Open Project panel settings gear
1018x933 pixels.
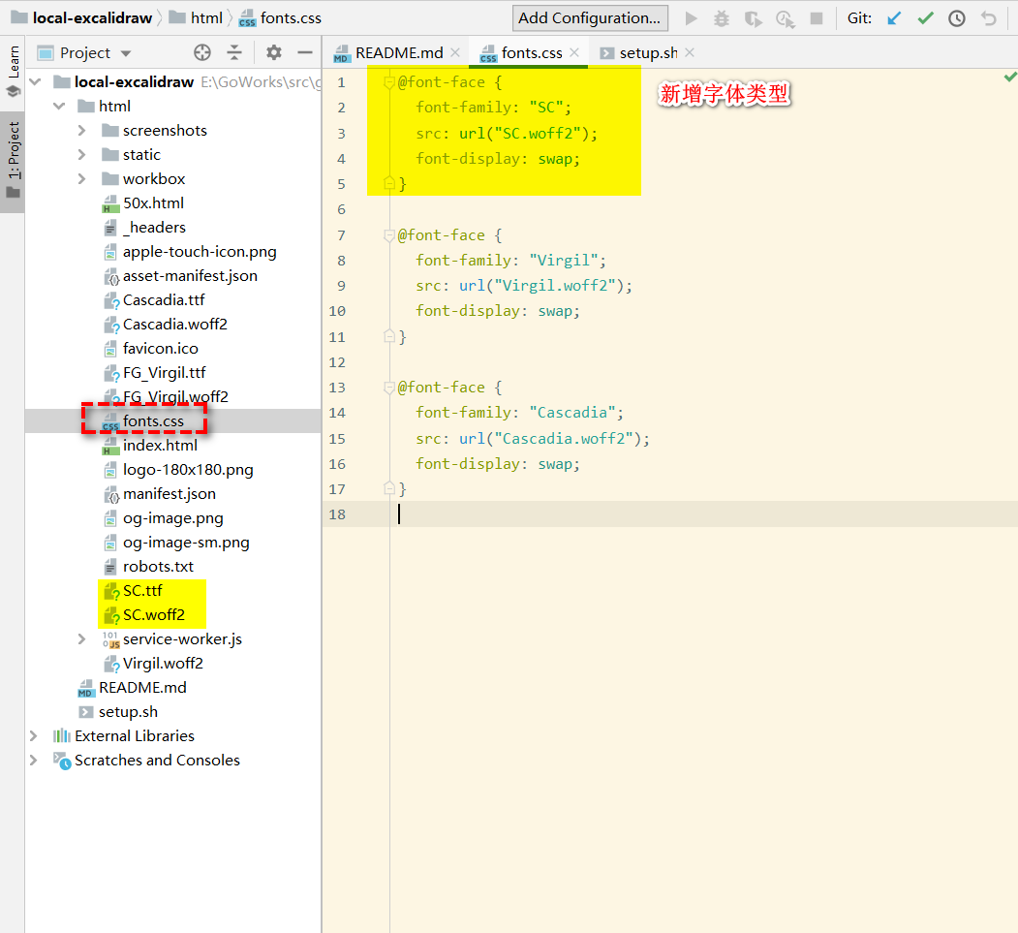(274, 53)
